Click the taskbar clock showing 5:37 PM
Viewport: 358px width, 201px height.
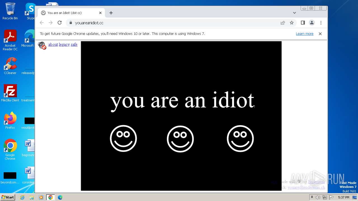tap(343, 197)
